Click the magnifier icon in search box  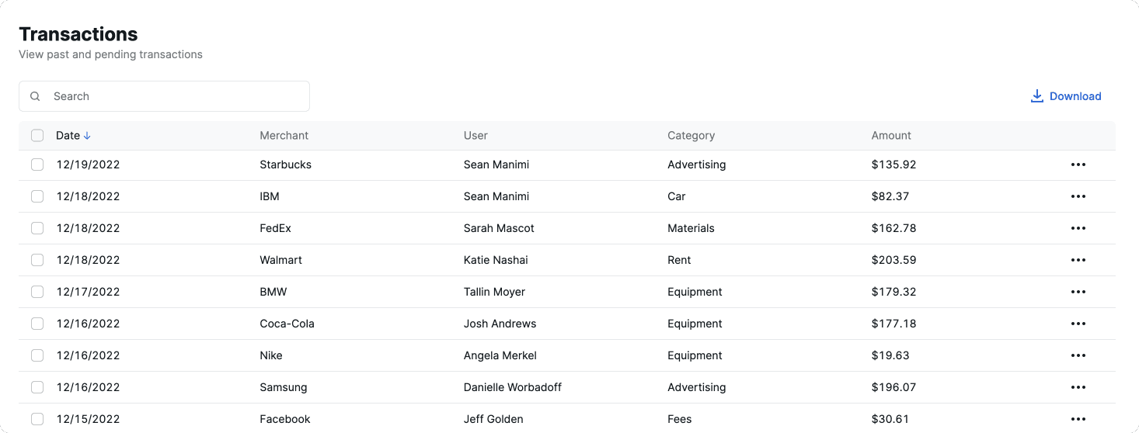(x=35, y=96)
